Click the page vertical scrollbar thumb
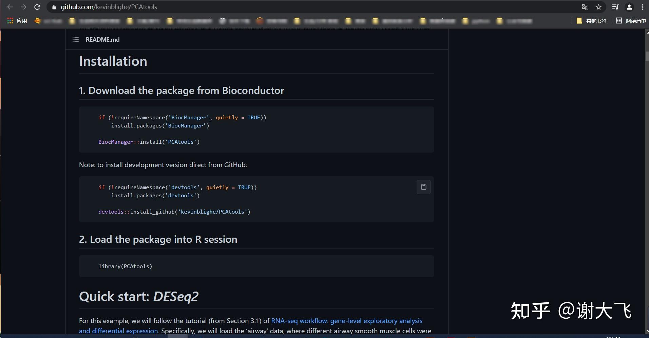 (x=647, y=56)
